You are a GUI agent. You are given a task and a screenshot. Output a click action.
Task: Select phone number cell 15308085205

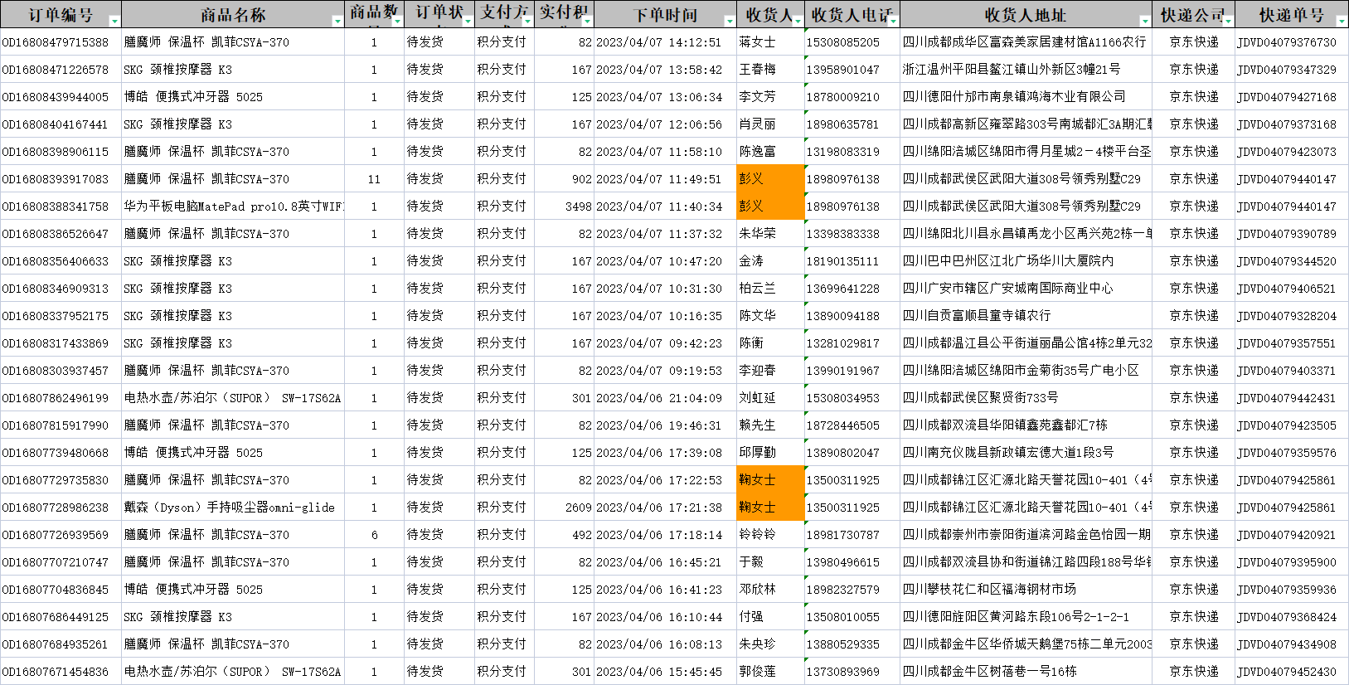852,41
